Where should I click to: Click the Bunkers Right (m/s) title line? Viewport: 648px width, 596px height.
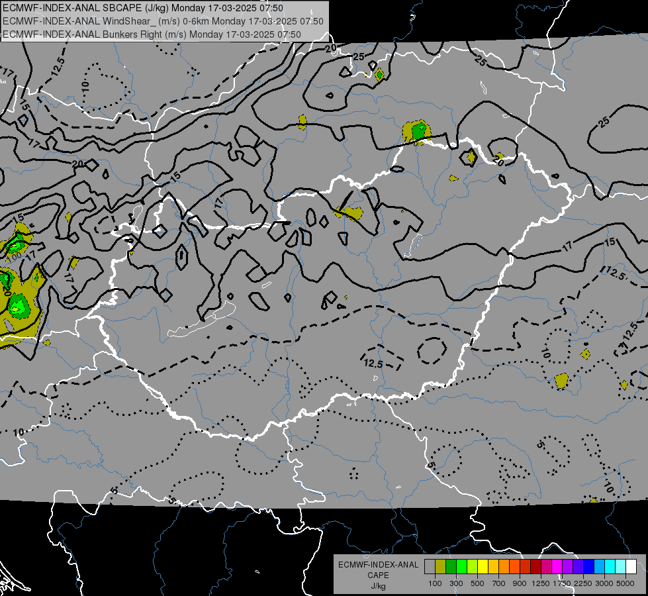pos(152,34)
